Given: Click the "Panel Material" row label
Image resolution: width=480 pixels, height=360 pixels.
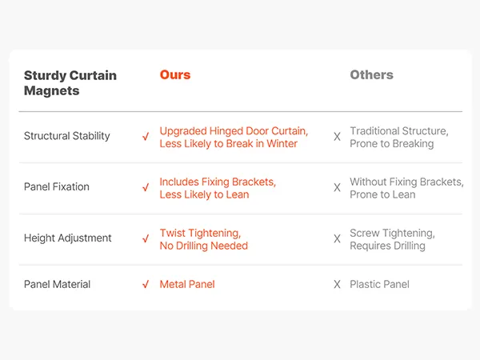Looking at the screenshot, I should [x=58, y=284].
